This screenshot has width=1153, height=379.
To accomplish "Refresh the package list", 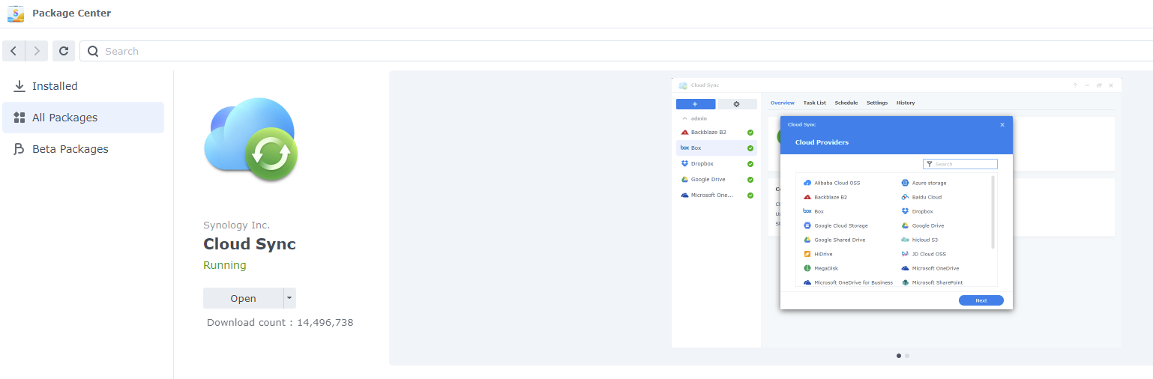I will click(64, 51).
